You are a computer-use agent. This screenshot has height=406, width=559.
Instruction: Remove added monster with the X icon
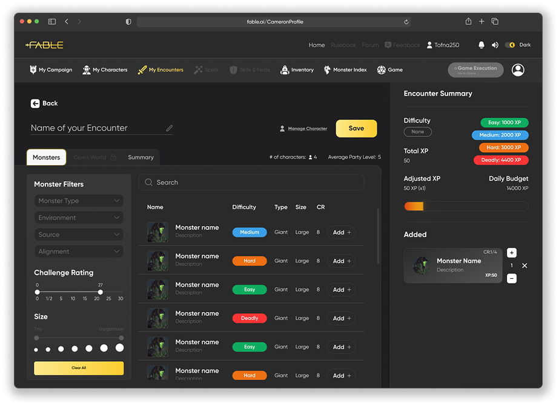pyautogui.click(x=524, y=265)
